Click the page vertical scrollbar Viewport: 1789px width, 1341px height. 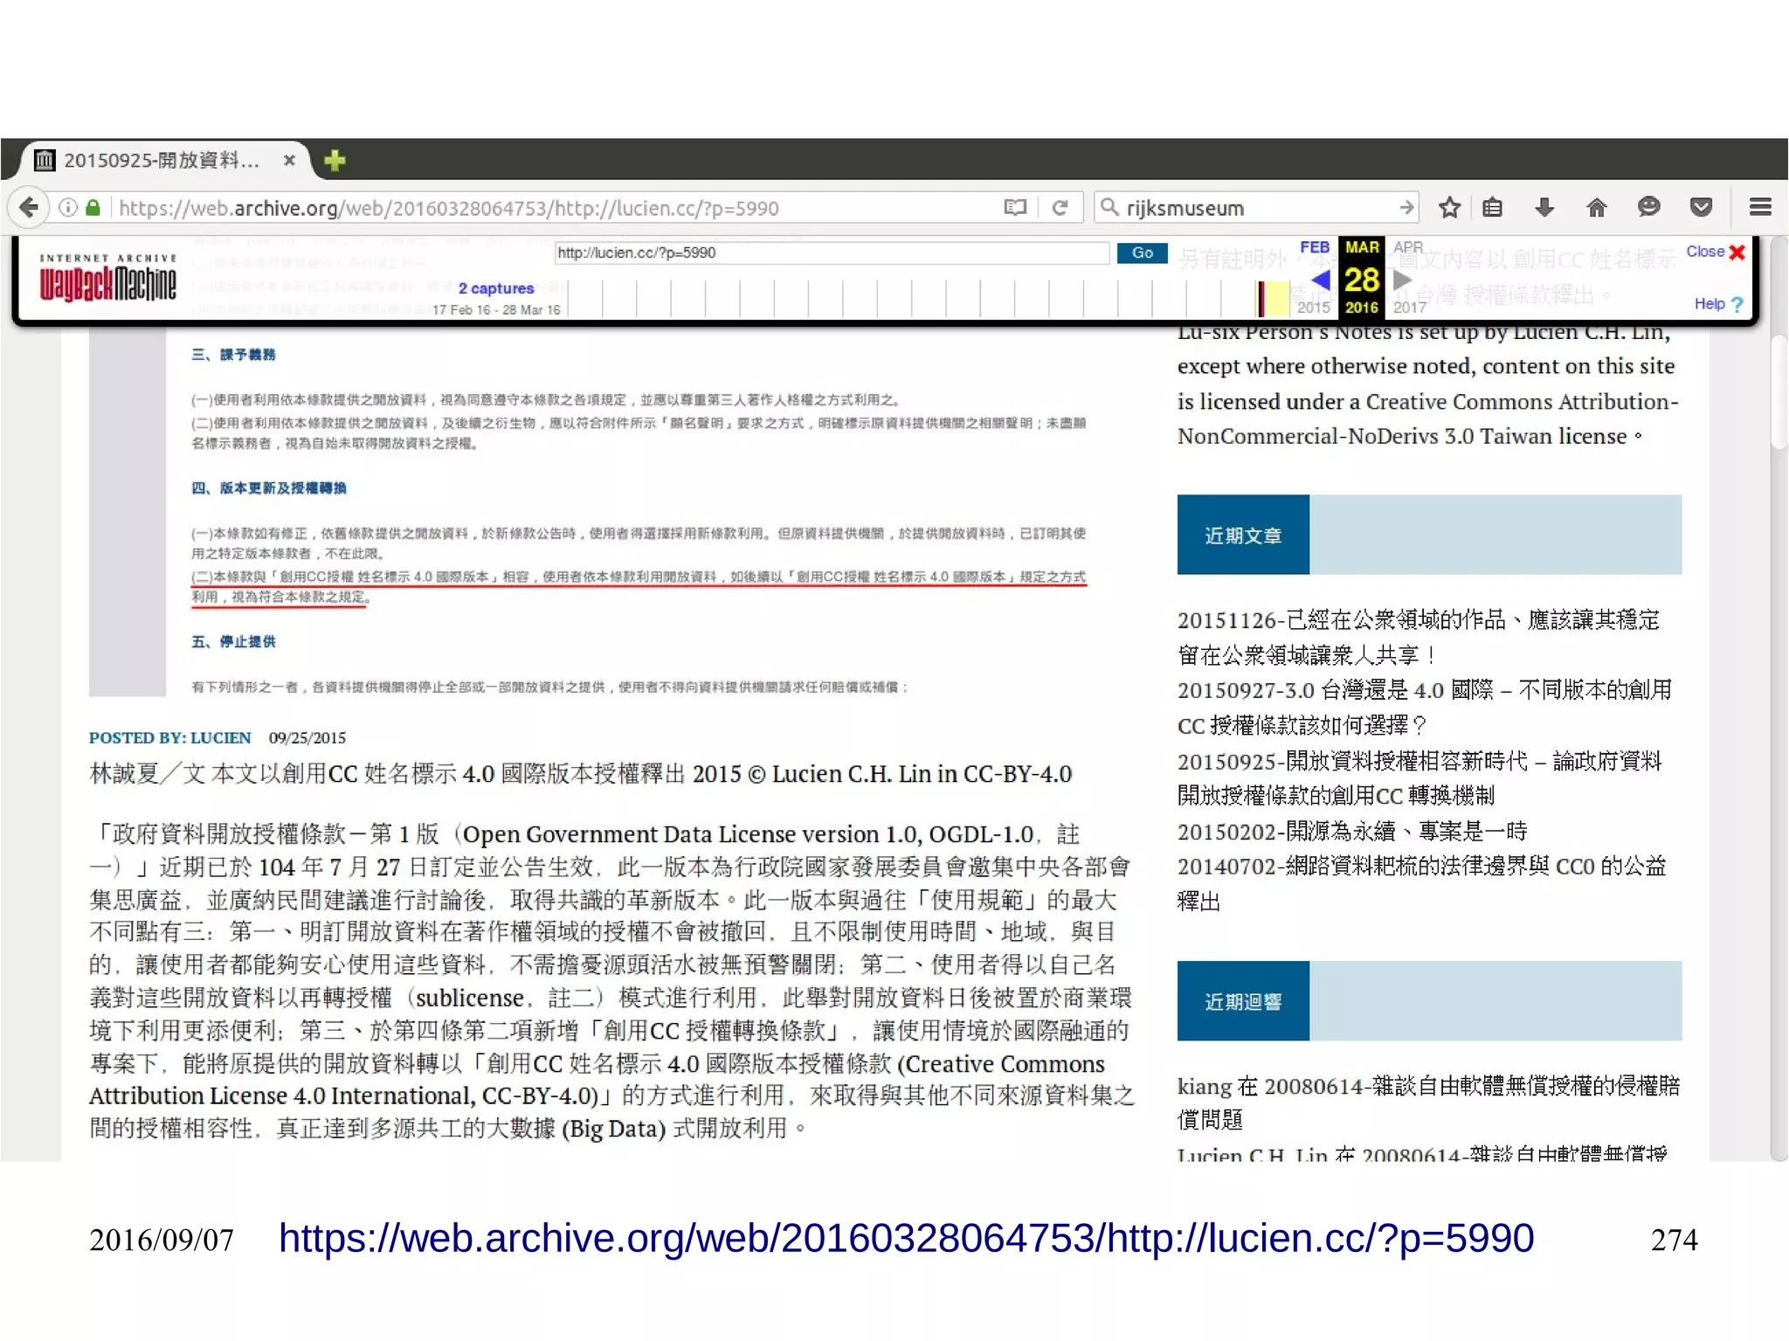(1779, 393)
